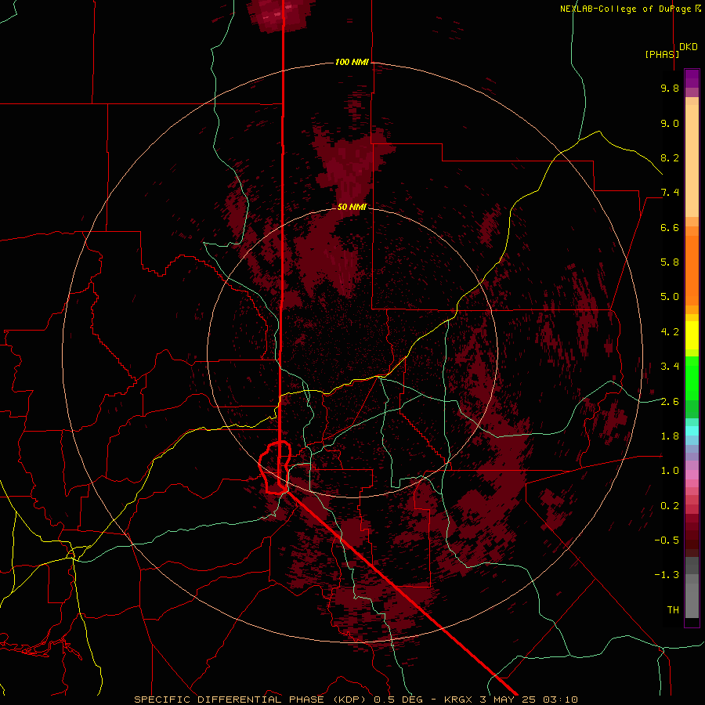Image resolution: width=705 pixels, height=705 pixels.
Task: Click the 3.4 value on the scale
Action: (670, 367)
